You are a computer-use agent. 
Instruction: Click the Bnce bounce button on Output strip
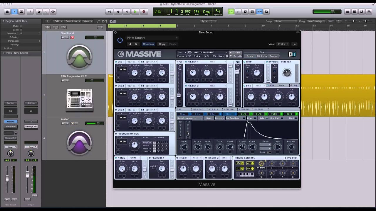click(35, 195)
